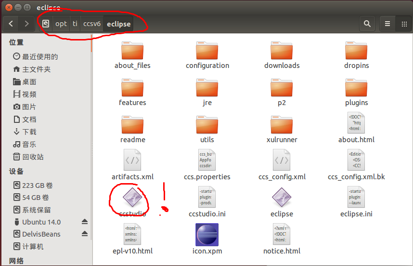Switch to list view
The height and width of the screenshot is (266, 413).
click(387, 24)
